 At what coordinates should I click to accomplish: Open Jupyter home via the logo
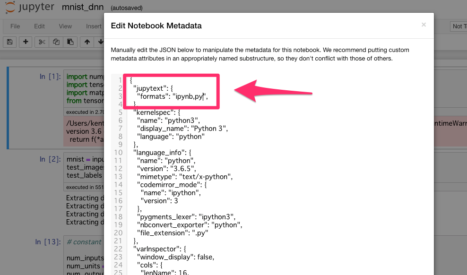coord(29,7)
